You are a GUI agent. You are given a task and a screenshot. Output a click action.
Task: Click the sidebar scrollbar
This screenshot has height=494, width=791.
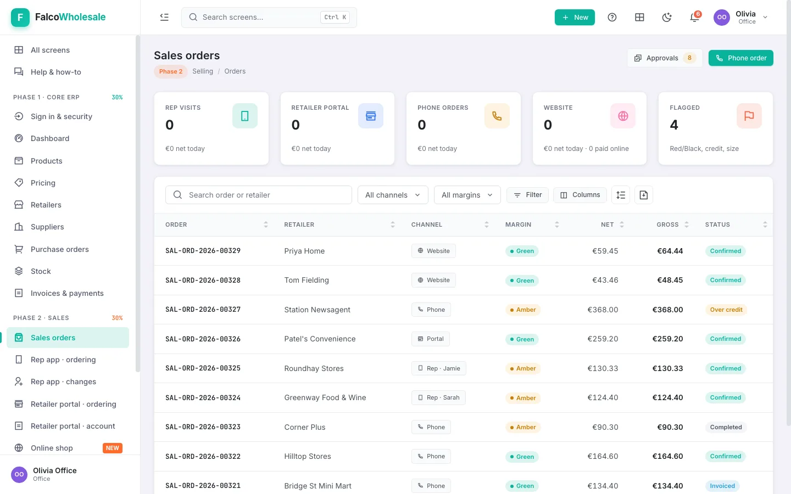tap(138, 204)
